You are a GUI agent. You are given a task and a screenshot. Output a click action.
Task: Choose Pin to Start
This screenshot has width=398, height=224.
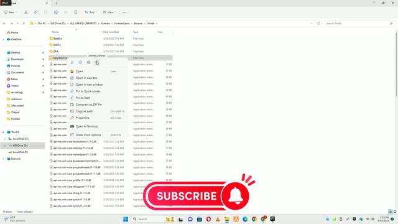point(98,98)
